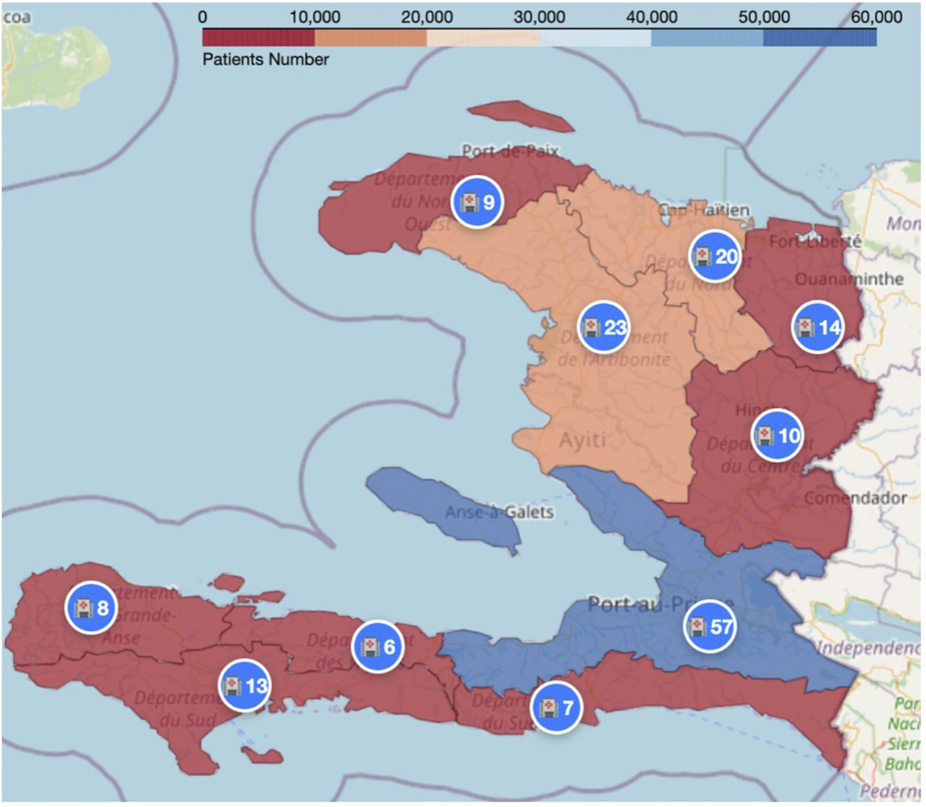Click the Comendador town label
Screen dimensions: 926x807
pos(855,498)
